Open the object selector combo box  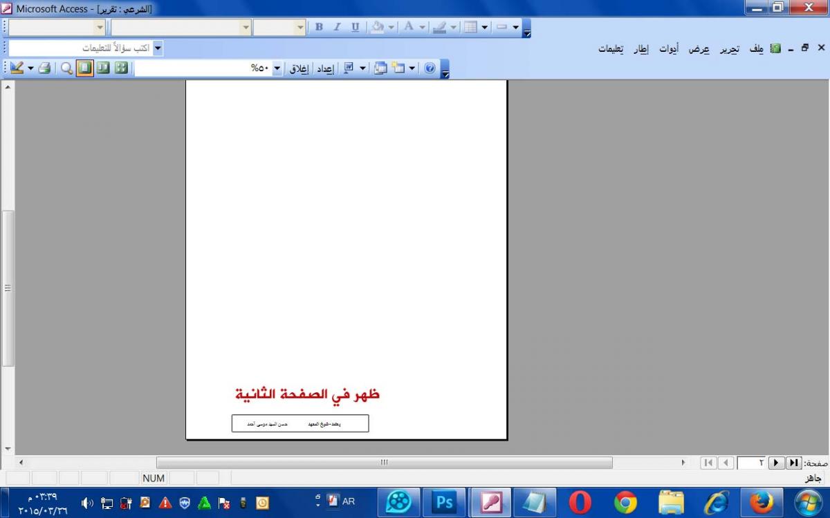pyautogui.click(x=57, y=27)
